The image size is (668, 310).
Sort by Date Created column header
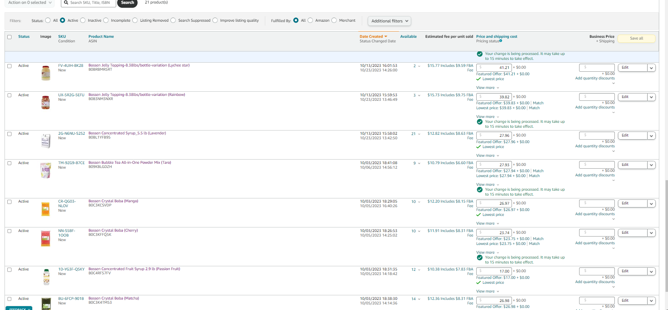click(x=373, y=36)
